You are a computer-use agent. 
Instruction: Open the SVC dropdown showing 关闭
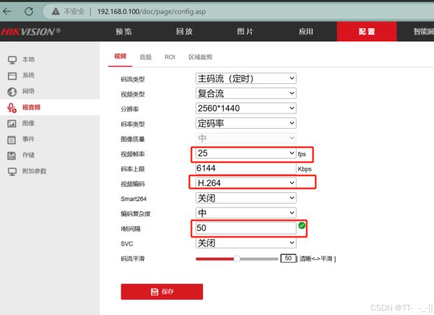pos(246,243)
